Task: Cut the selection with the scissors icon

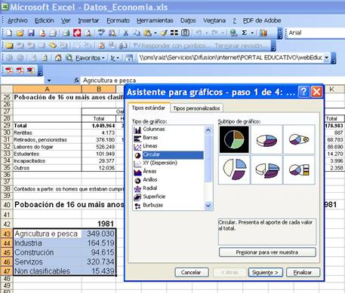Action: click(125, 33)
